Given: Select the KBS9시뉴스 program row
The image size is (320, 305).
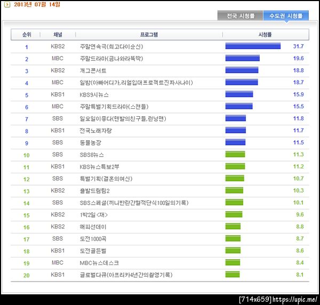Looking at the screenshot, I should (x=160, y=95).
